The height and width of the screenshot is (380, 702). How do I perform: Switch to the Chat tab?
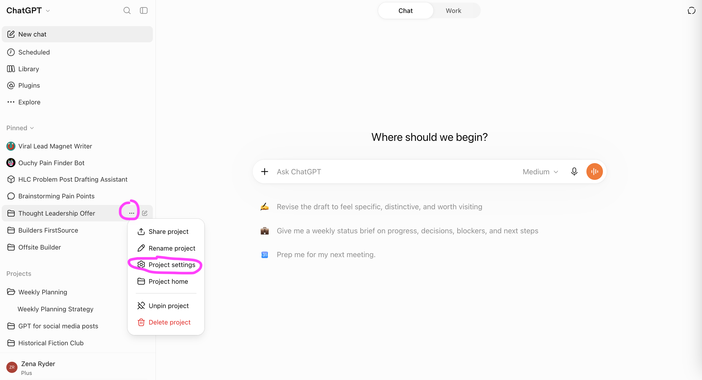click(x=405, y=11)
